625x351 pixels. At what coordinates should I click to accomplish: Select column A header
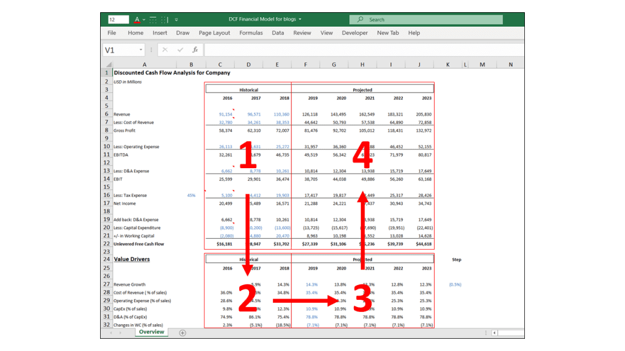[x=144, y=65]
